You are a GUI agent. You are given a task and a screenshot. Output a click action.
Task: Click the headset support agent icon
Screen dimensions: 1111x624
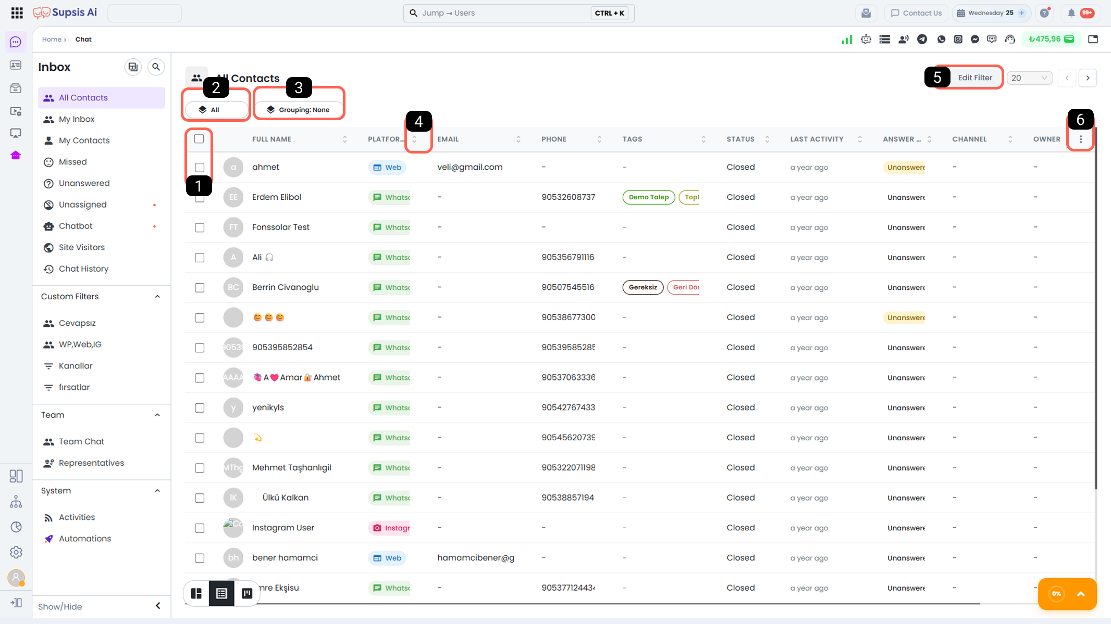pos(1010,39)
